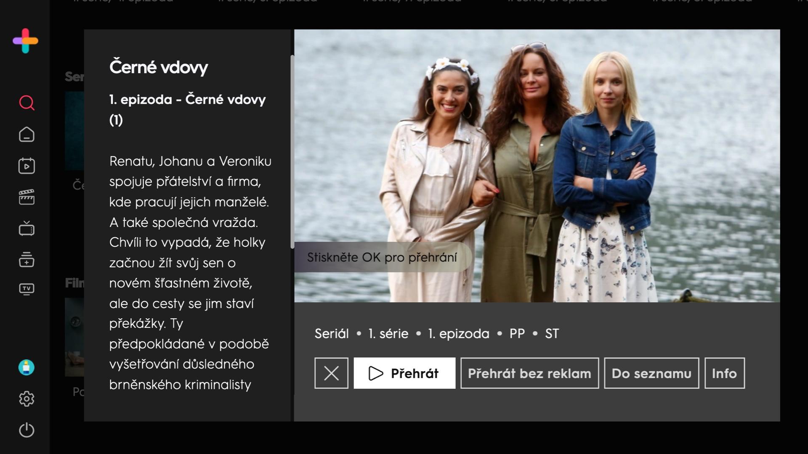
Task: Play the episode with Přehrát button
Action: click(404, 373)
